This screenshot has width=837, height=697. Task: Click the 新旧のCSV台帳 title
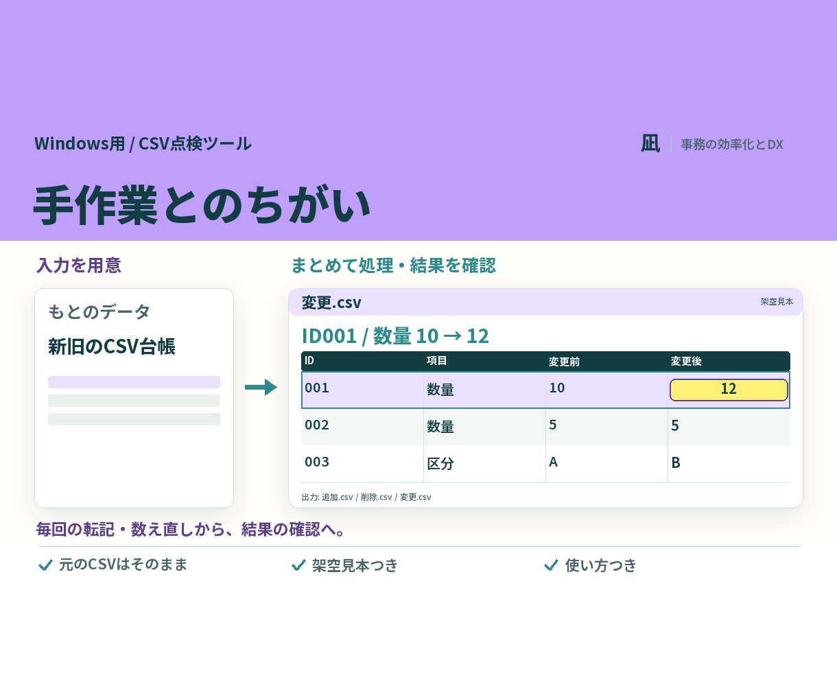112,346
